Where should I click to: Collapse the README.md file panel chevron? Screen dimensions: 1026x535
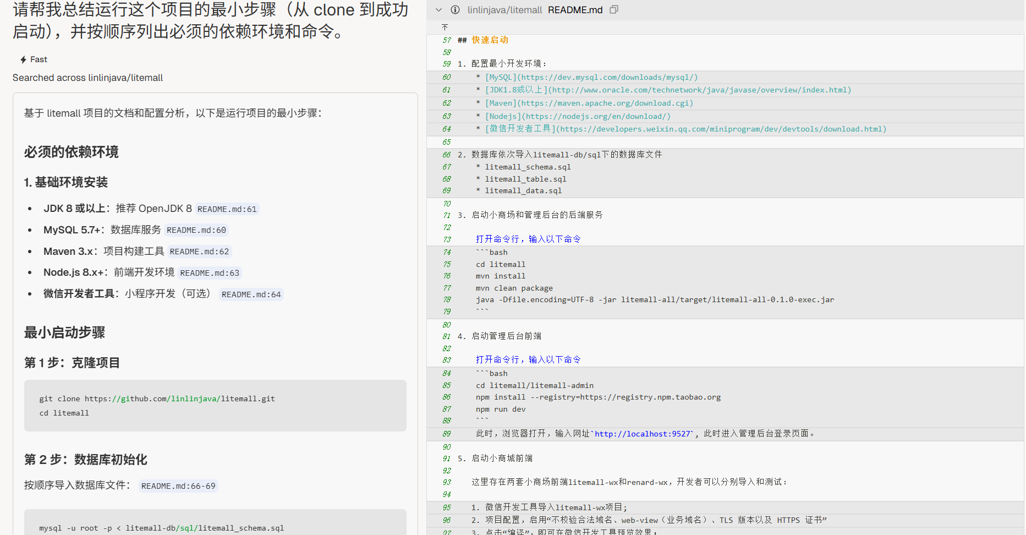438,10
